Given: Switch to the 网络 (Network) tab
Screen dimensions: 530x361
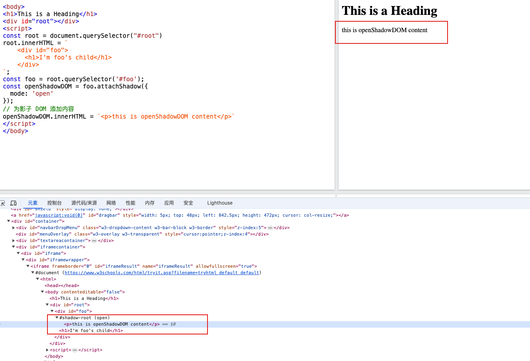Looking at the screenshot, I should (111, 203).
